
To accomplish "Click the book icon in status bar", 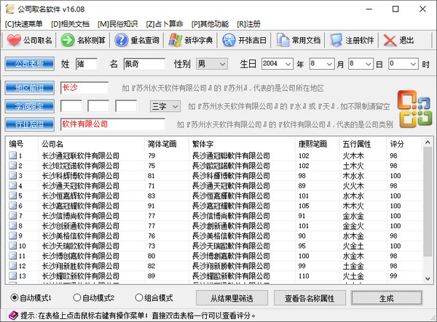I will 13,315.
